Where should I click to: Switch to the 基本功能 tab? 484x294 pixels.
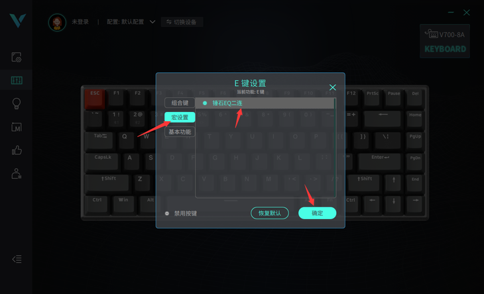(x=180, y=132)
